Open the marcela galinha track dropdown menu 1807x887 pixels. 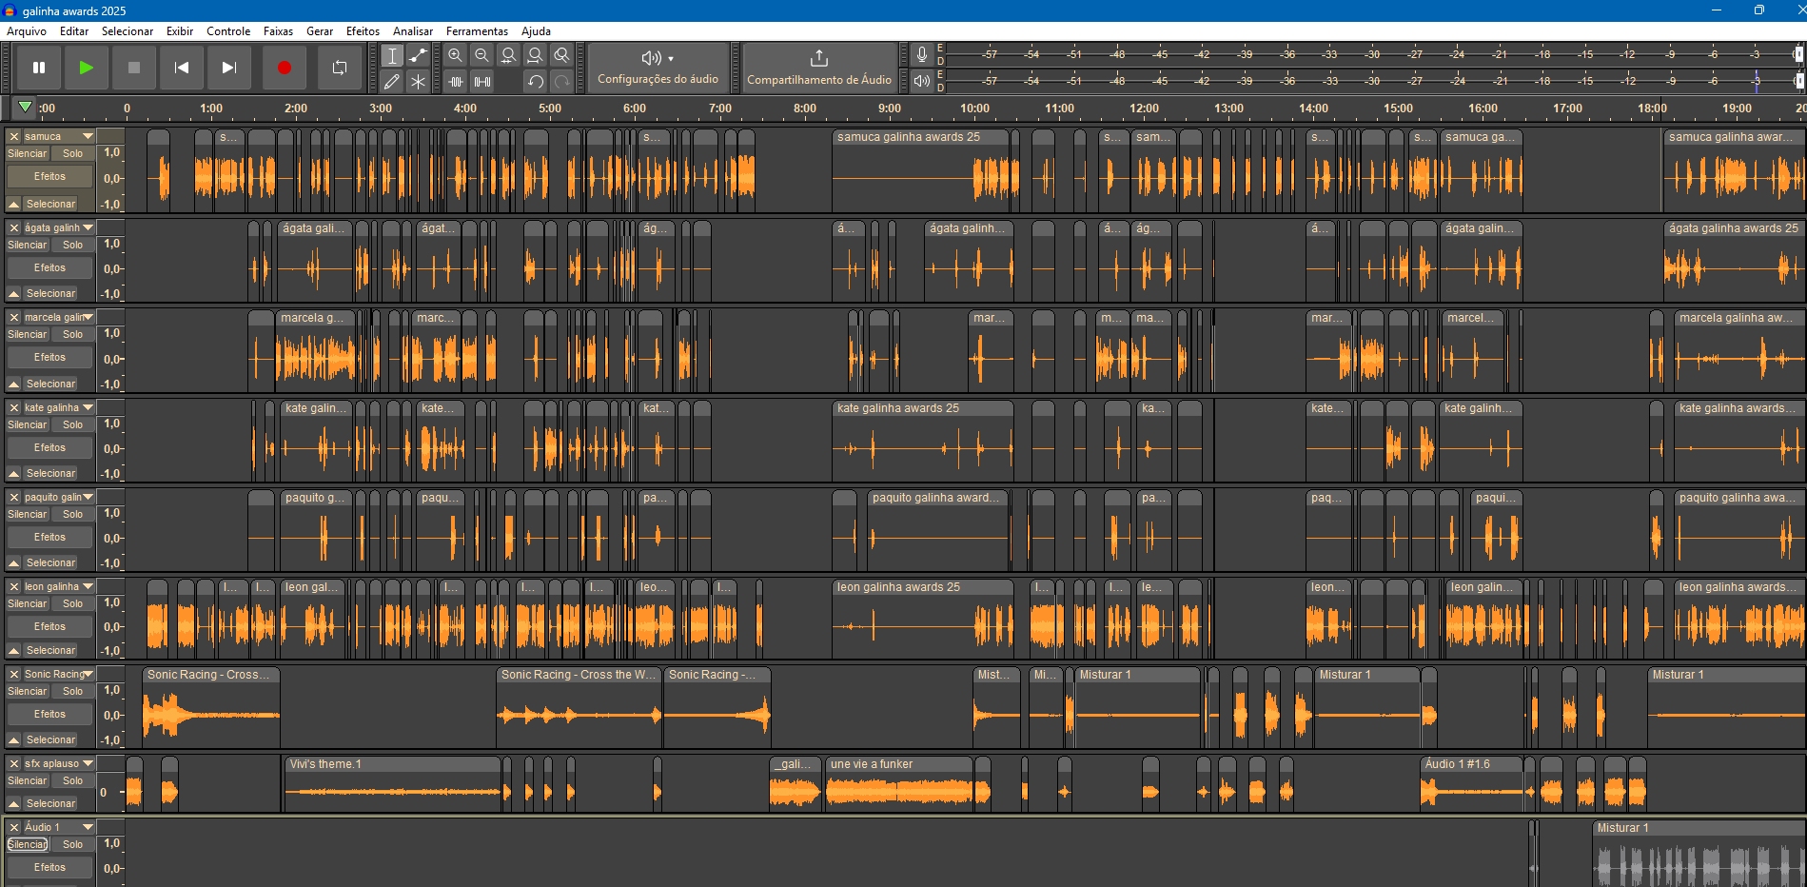click(88, 317)
